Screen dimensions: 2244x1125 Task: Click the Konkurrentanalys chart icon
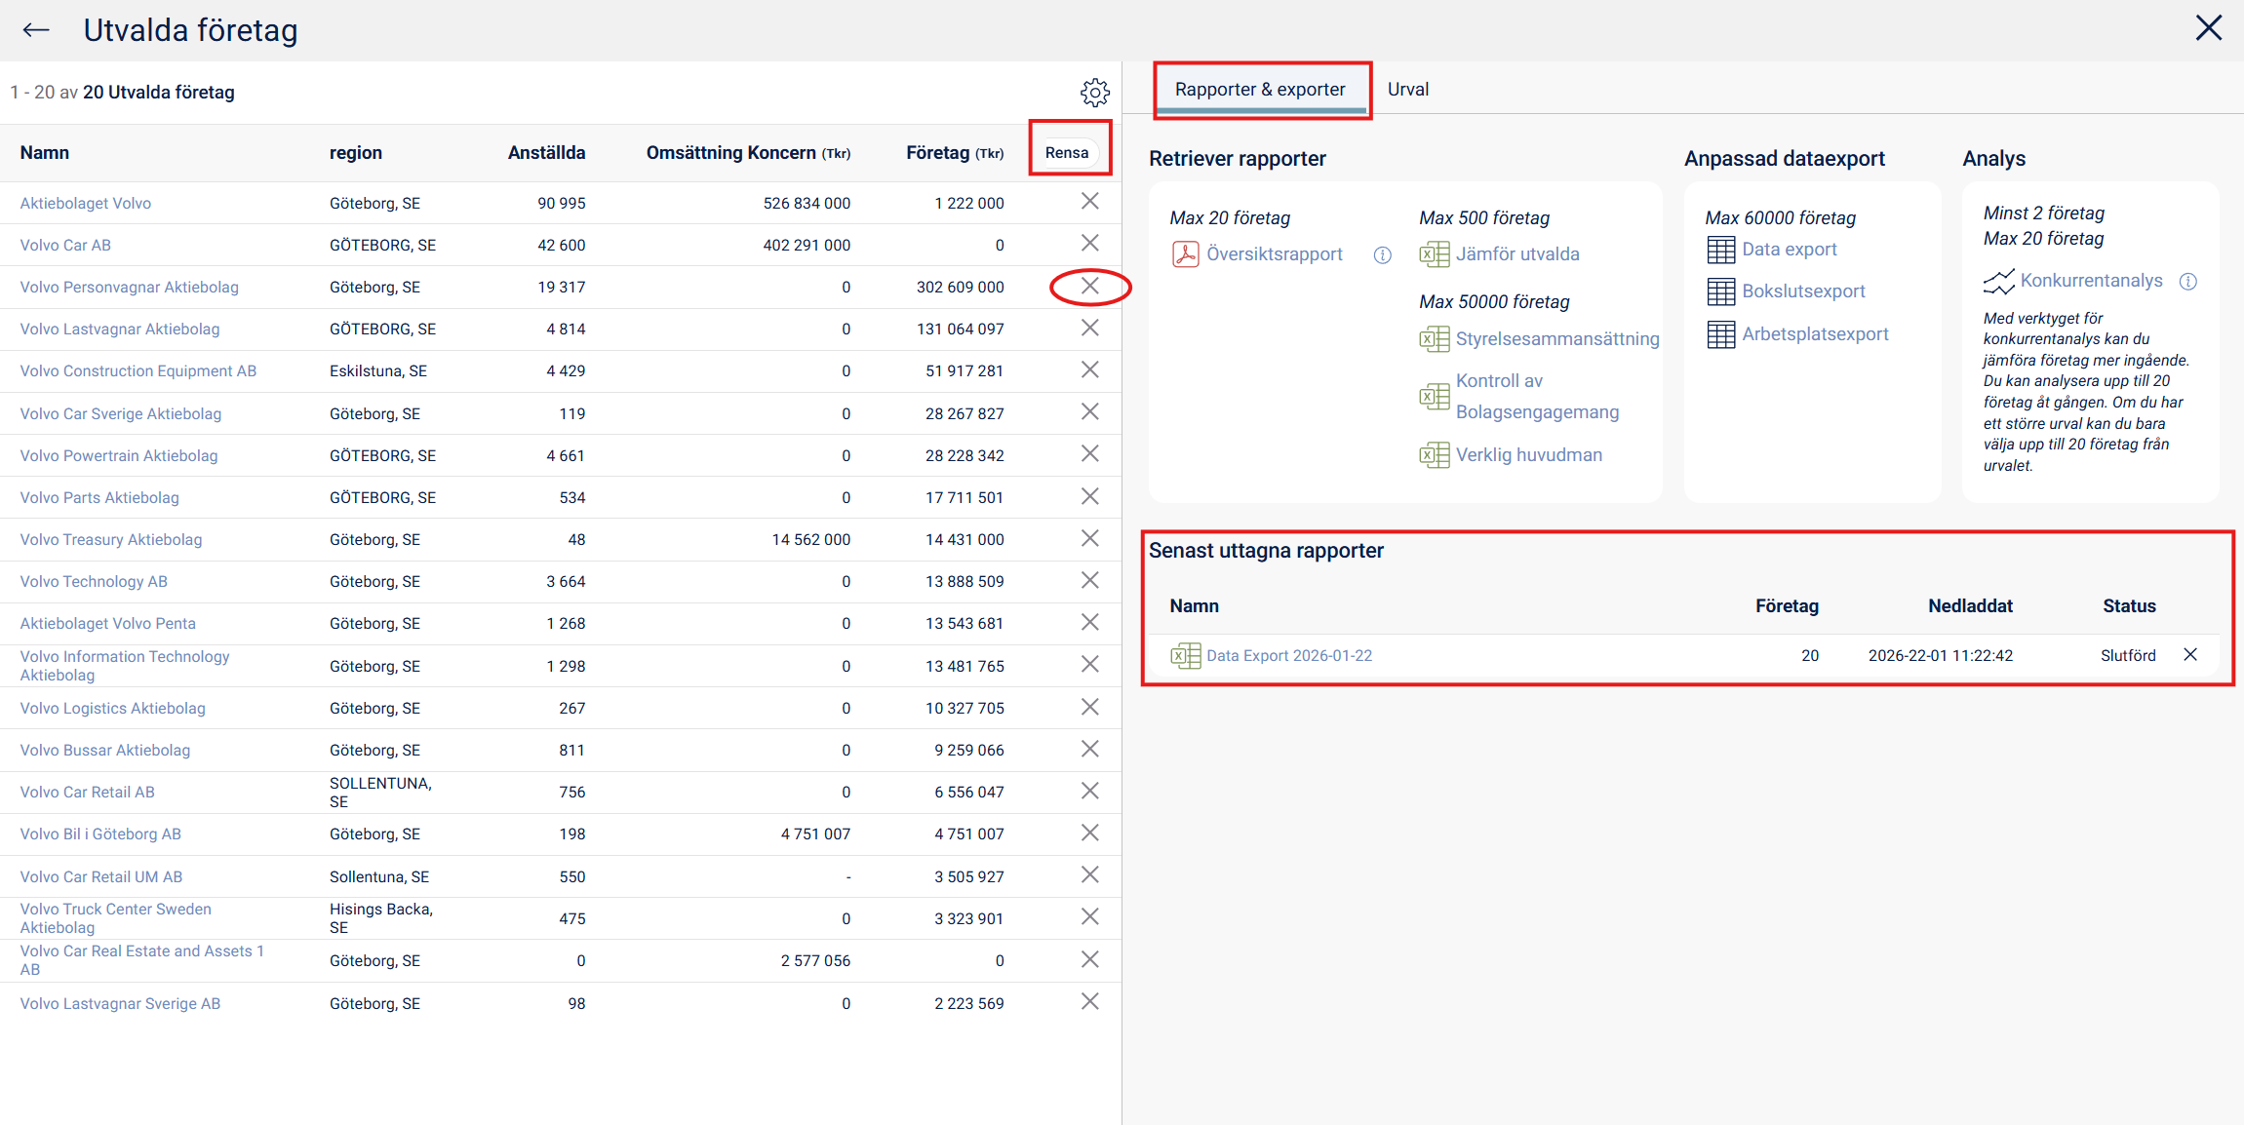tap(1998, 282)
